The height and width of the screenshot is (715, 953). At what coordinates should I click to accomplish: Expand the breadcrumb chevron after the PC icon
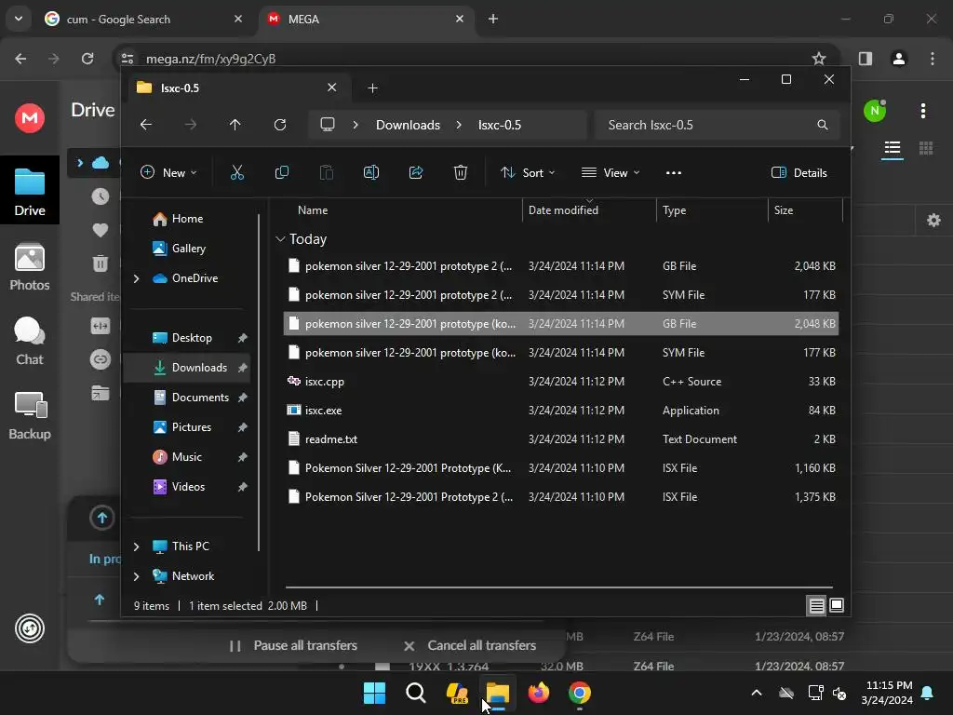coord(356,125)
